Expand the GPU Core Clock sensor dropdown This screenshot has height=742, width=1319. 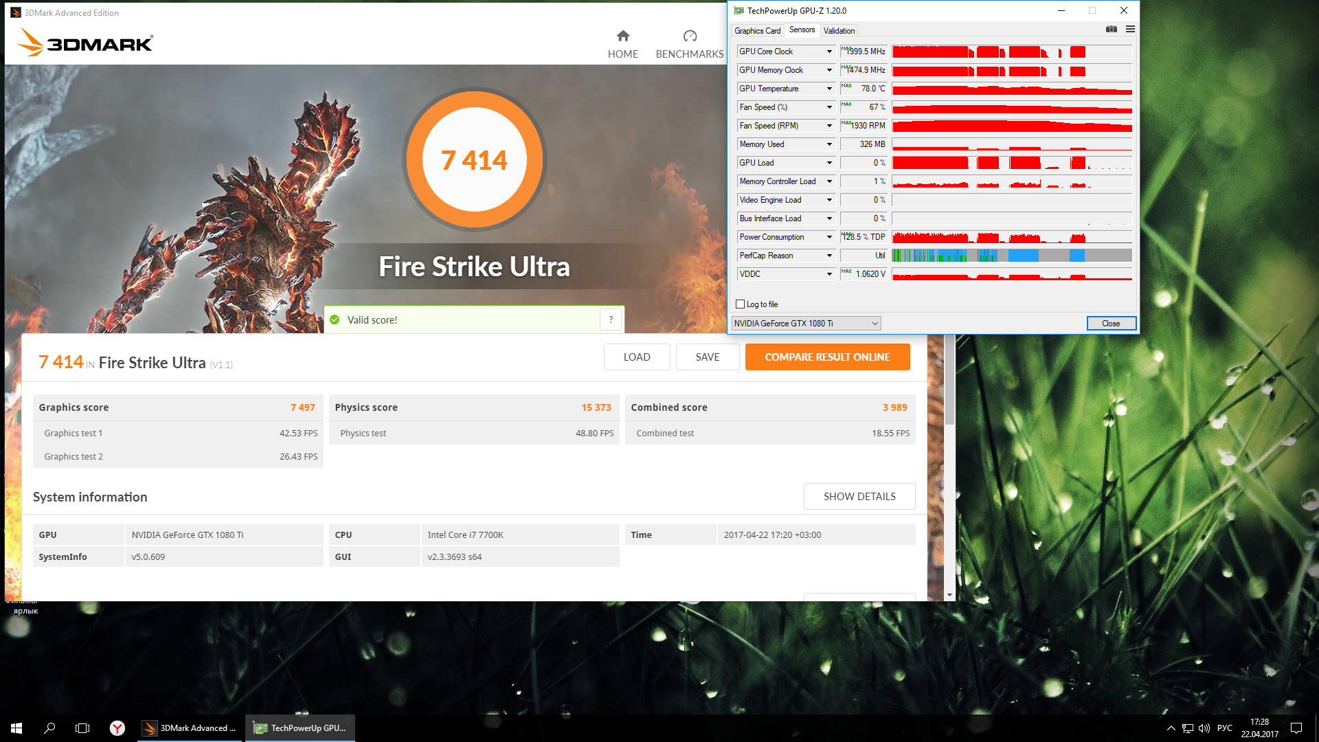point(829,52)
